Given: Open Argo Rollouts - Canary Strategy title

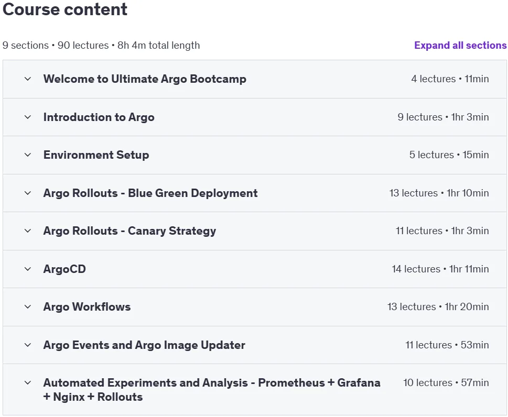Looking at the screenshot, I should tap(129, 231).
